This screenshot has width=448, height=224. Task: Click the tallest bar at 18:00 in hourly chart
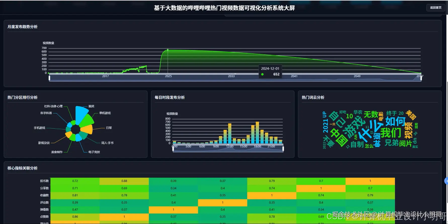(x=257, y=133)
